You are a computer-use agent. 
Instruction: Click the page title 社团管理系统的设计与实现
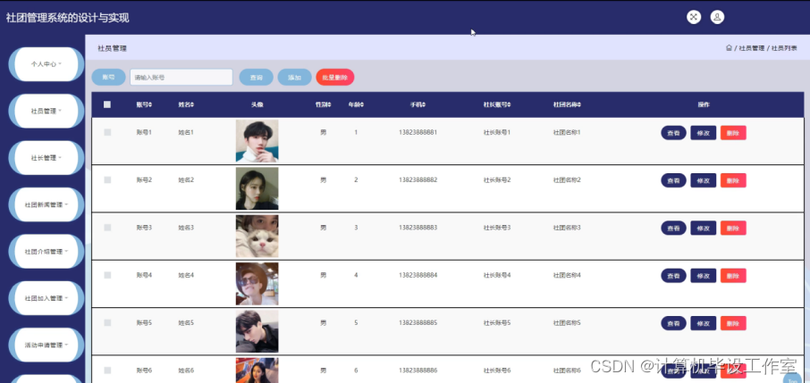click(x=68, y=18)
